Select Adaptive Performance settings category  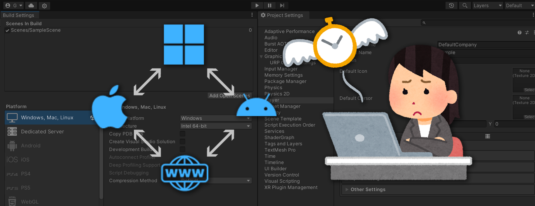click(x=289, y=31)
